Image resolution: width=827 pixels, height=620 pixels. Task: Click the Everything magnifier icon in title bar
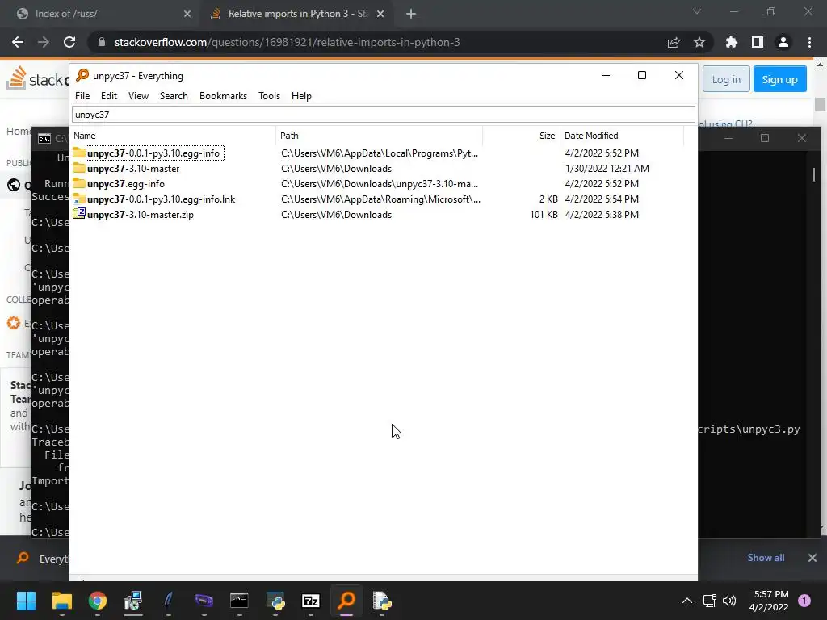(82, 75)
